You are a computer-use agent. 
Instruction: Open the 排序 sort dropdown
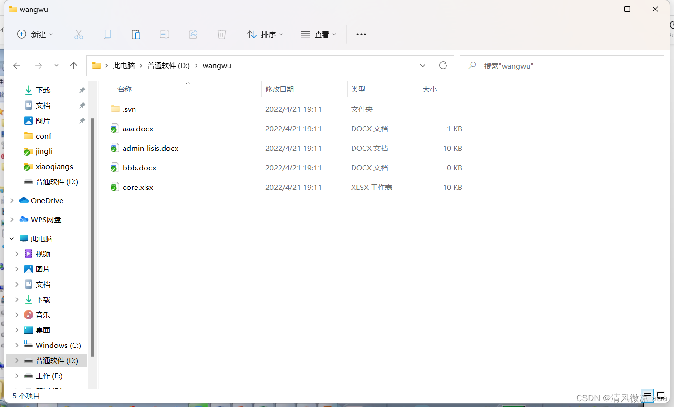[265, 34]
